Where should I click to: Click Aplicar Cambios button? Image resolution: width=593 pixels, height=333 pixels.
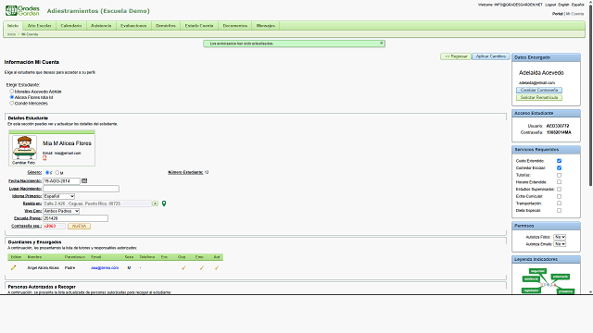(491, 56)
